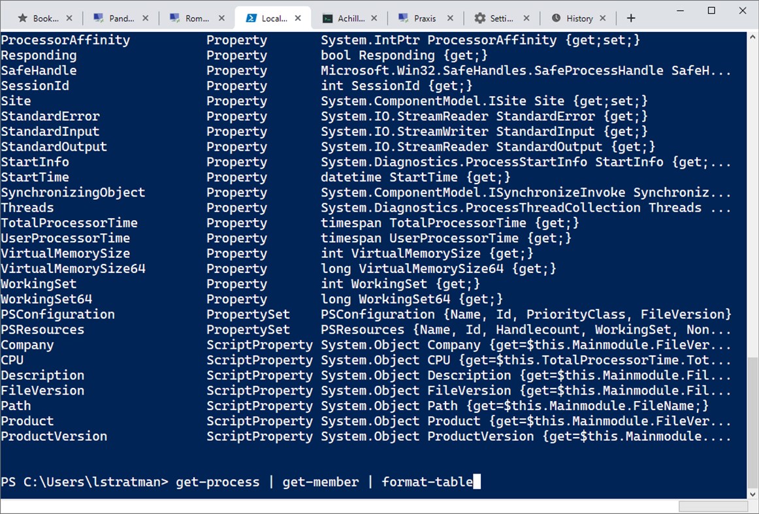Close the Settings tab
The height and width of the screenshot is (514, 759).
tap(526, 18)
